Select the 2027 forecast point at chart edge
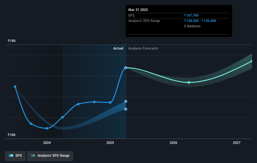The height and width of the screenshot is (163, 257). (252, 61)
